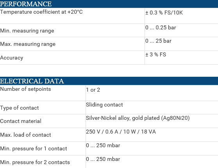This screenshot has width=218, height=168.
Task: Select the Min. pressure for 1 contact label
Action: pos(34,149)
